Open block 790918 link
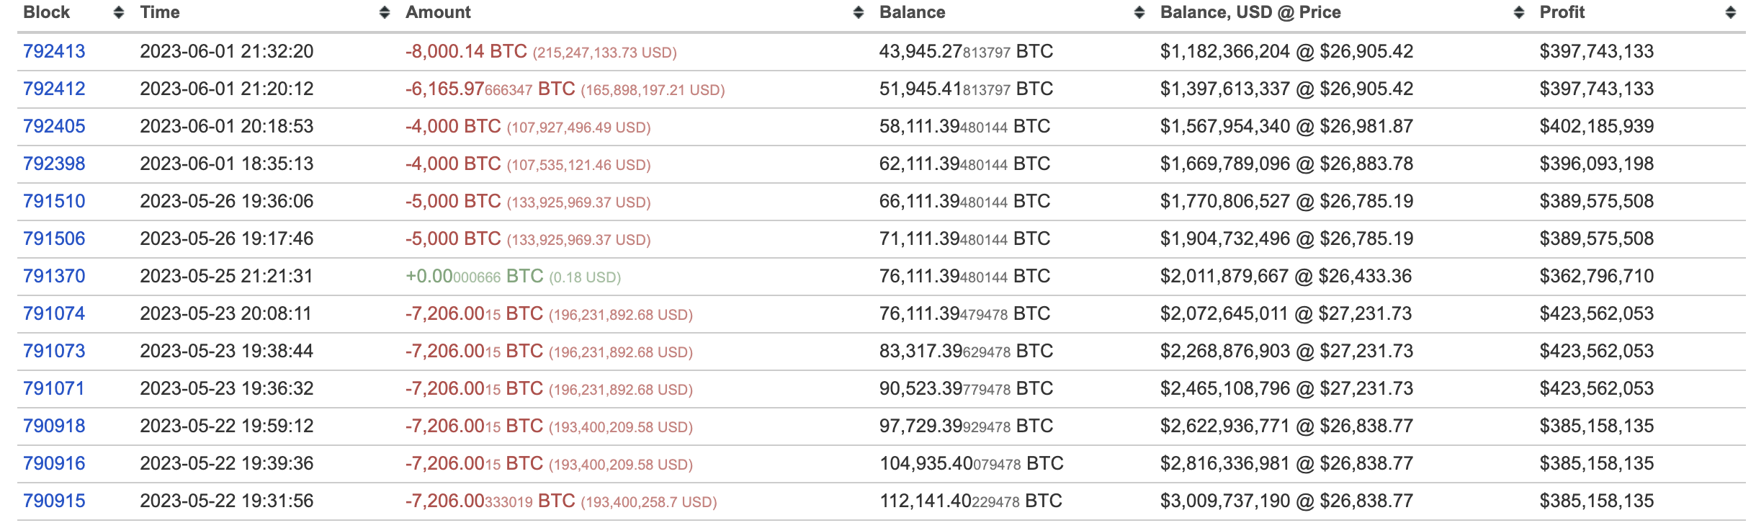Image resolution: width=1756 pixels, height=523 pixels. pyautogui.click(x=54, y=426)
